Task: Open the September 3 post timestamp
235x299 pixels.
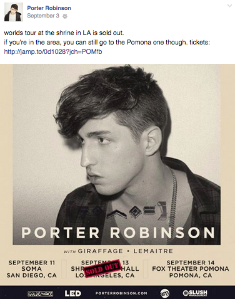Action: (43, 16)
